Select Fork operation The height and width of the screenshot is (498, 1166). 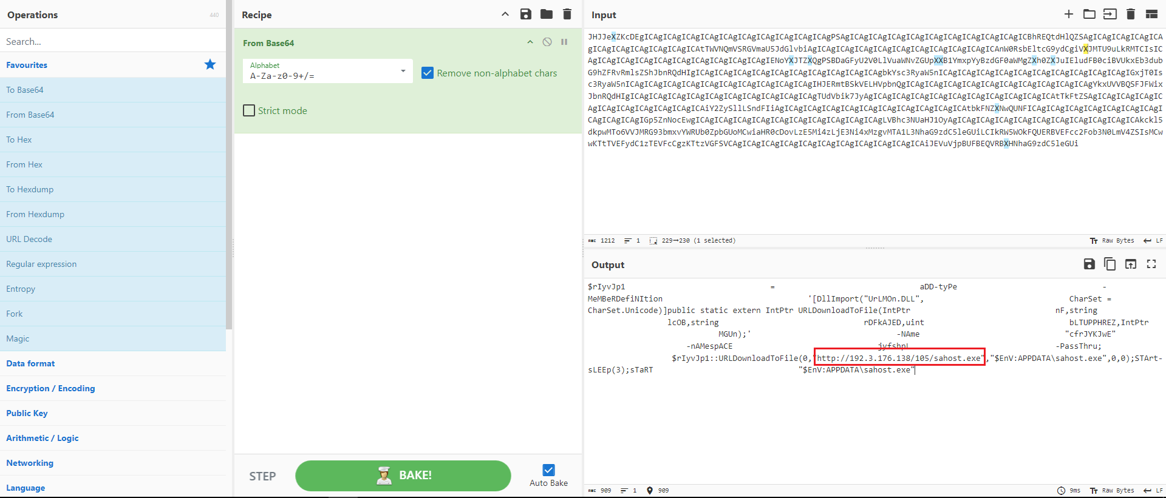click(113, 314)
